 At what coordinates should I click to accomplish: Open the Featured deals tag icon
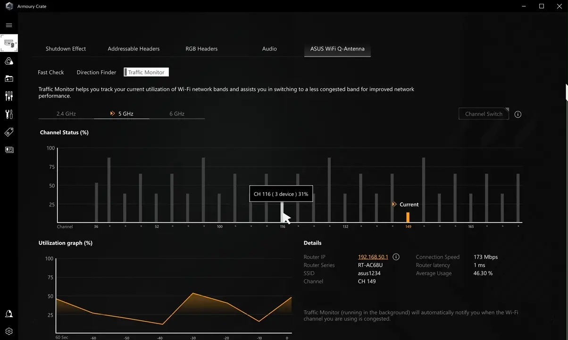tap(9, 132)
